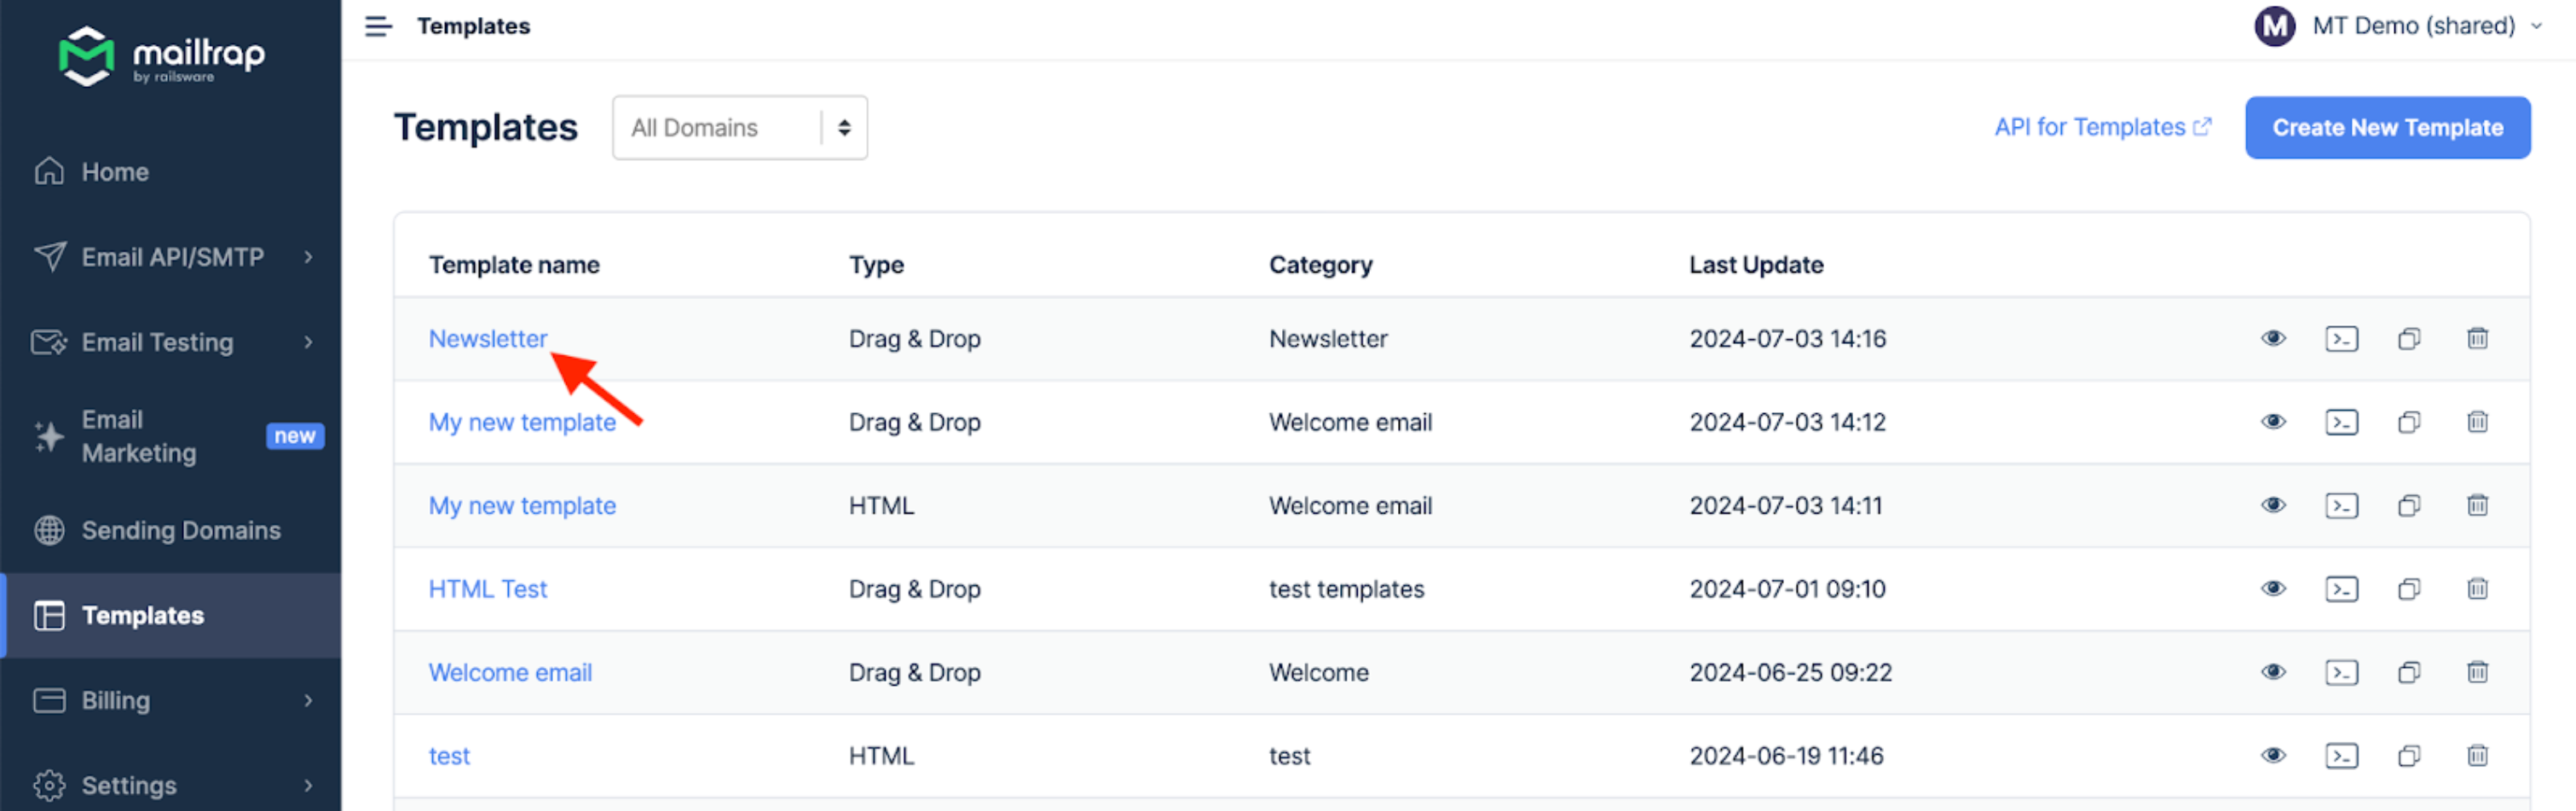The image size is (2576, 811).
Task: Click the hamburger menu icon beside Templates
Action: click(x=378, y=26)
